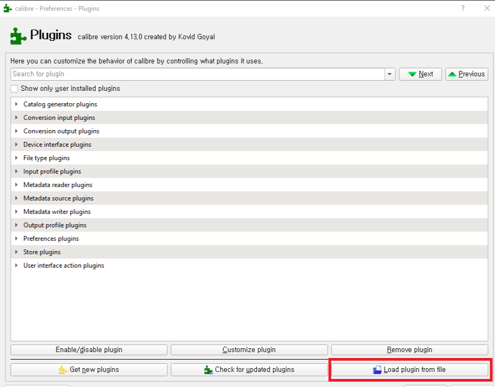Image resolution: width=495 pixels, height=387 pixels.
Task: Click the green up arrow on Previous
Action: [452, 74]
